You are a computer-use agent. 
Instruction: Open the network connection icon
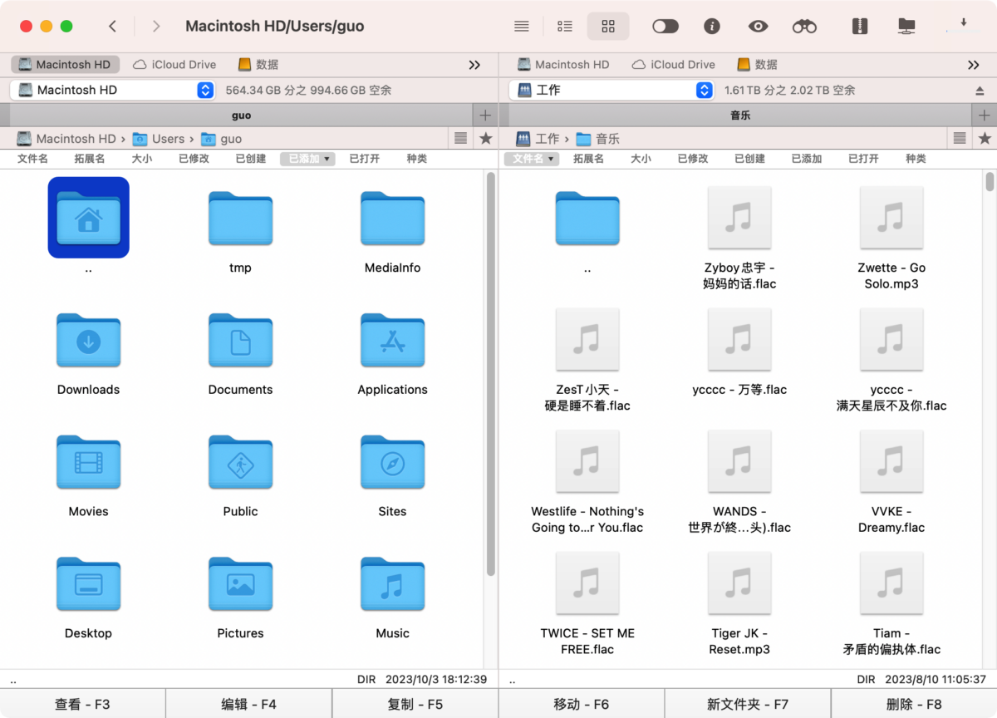coord(906,27)
